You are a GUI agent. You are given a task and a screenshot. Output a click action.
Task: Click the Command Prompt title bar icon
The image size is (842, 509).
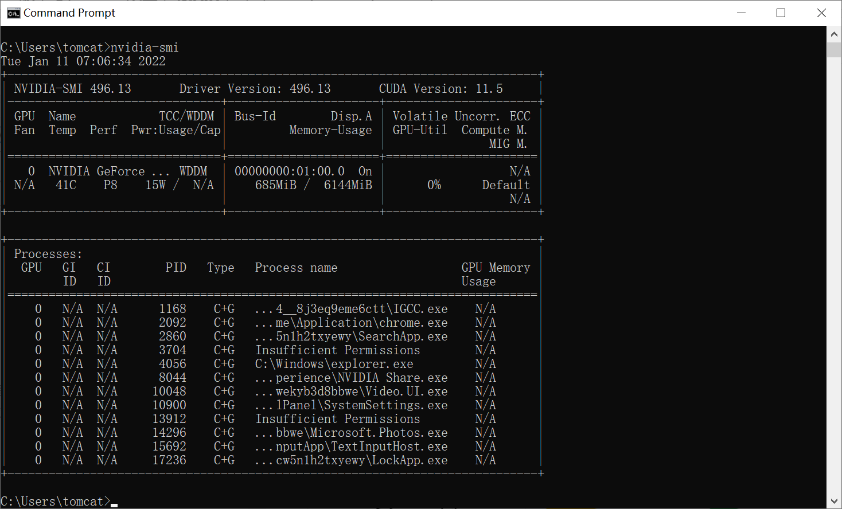(13, 13)
